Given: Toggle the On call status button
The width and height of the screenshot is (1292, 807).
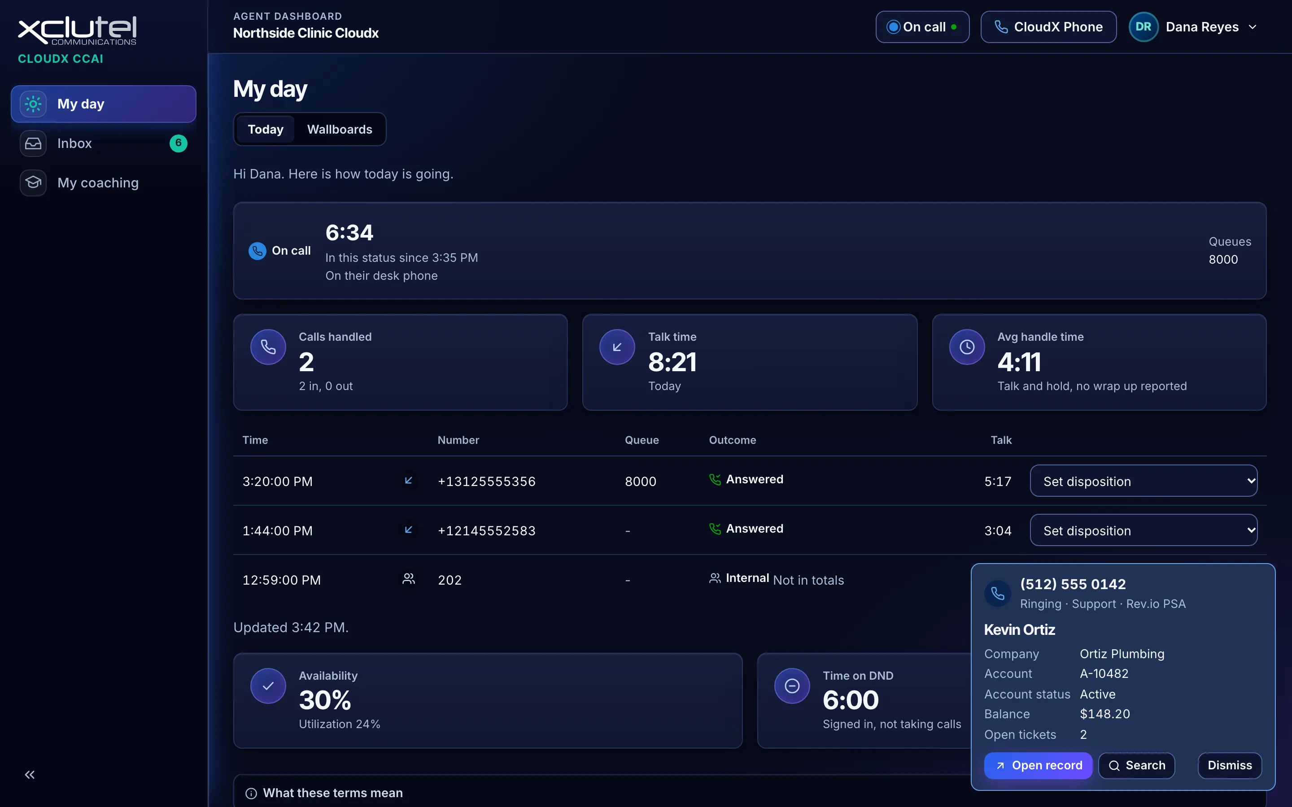Looking at the screenshot, I should click(922, 27).
